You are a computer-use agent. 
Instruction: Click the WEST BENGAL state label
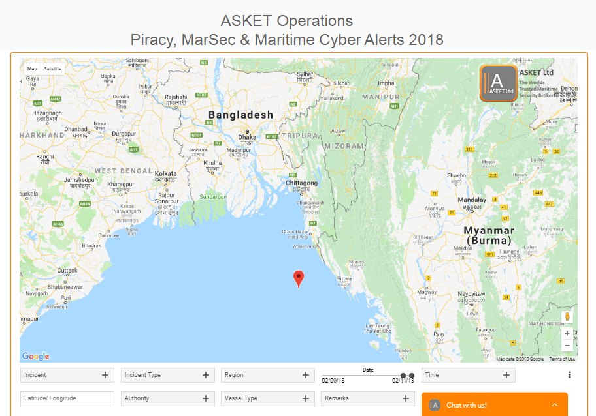[123, 171]
